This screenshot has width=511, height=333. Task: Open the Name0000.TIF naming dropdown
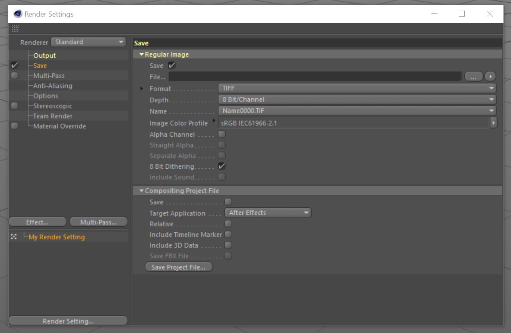pyautogui.click(x=357, y=111)
